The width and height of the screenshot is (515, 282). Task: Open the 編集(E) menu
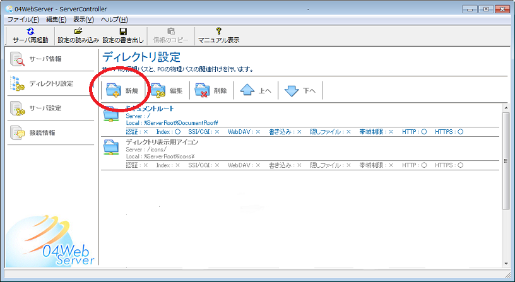pos(56,20)
